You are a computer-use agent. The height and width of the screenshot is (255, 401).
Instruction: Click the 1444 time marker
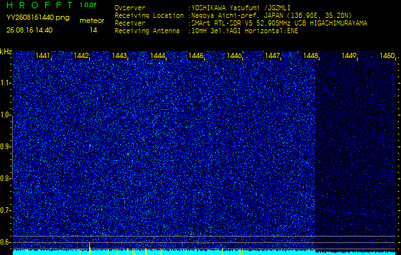pyautogui.click(x=157, y=55)
